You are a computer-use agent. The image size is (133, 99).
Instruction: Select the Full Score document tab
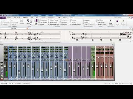coord(14,28)
